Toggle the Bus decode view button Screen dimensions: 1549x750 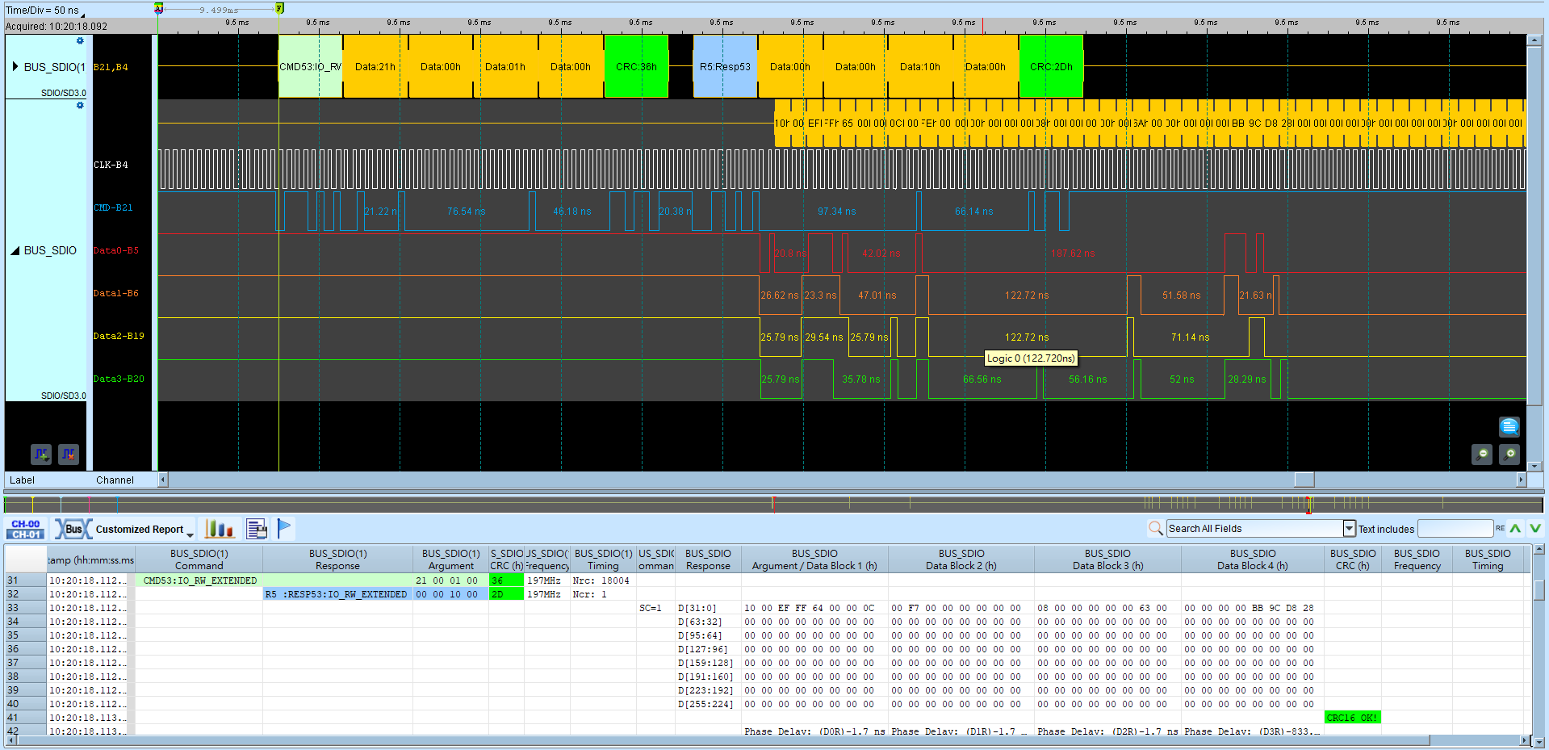click(73, 529)
